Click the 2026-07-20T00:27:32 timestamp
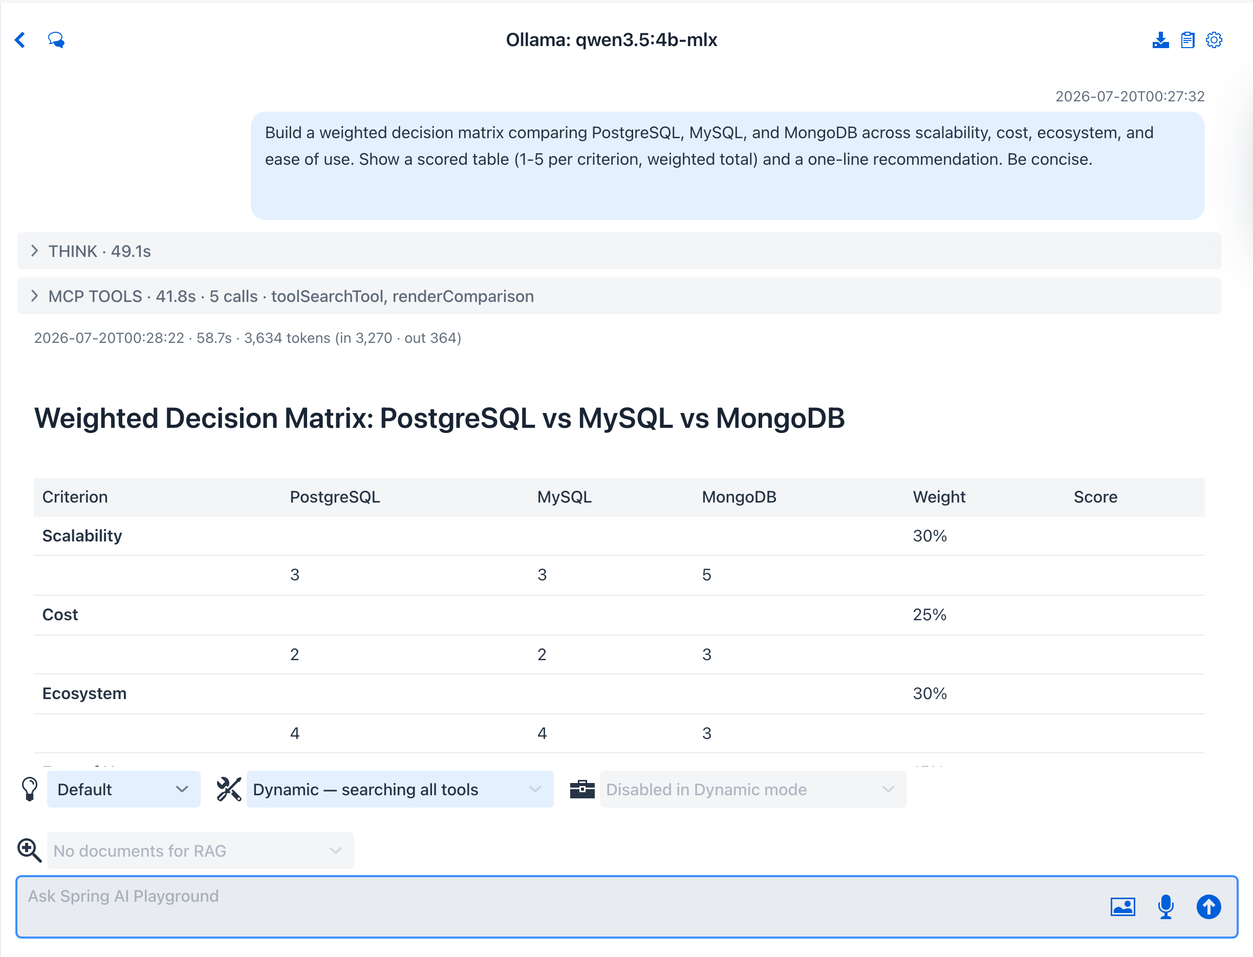1253x957 pixels. 1130,96
